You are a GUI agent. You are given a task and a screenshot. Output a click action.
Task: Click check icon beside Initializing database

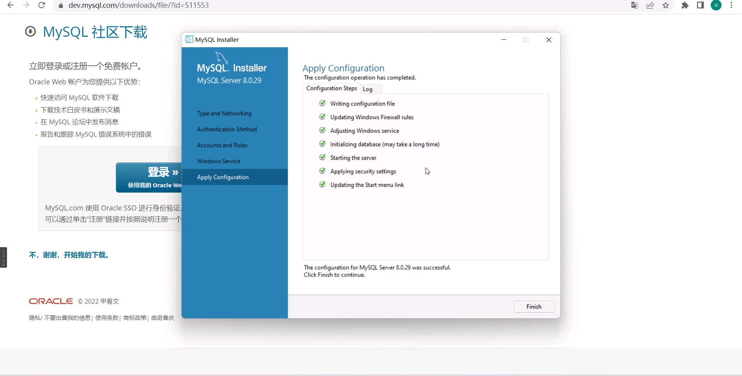pyautogui.click(x=322, y=144)
